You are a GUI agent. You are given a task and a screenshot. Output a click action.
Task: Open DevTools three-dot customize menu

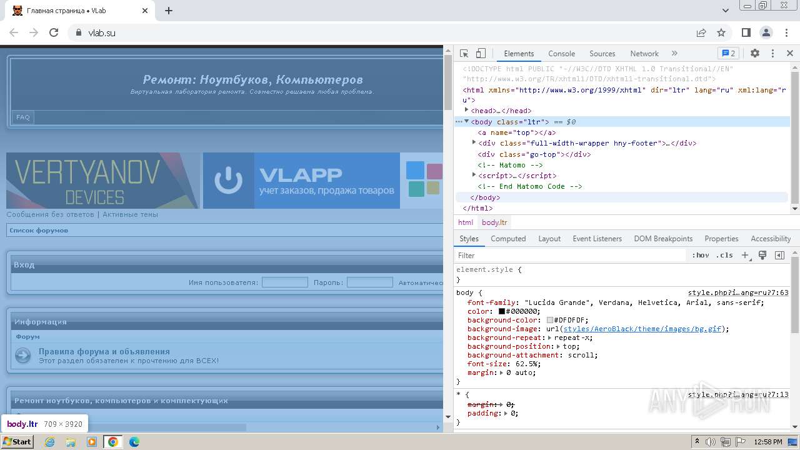(x=772, y=54)
